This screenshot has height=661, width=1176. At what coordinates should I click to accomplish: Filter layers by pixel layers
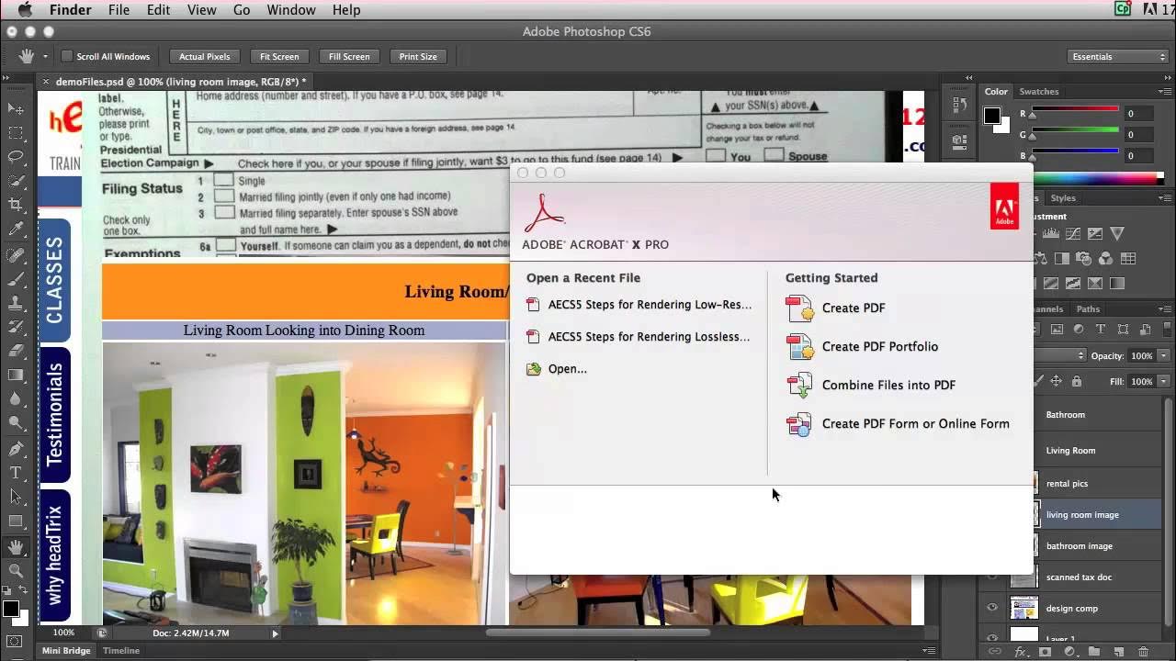[x=1057, y=329]
